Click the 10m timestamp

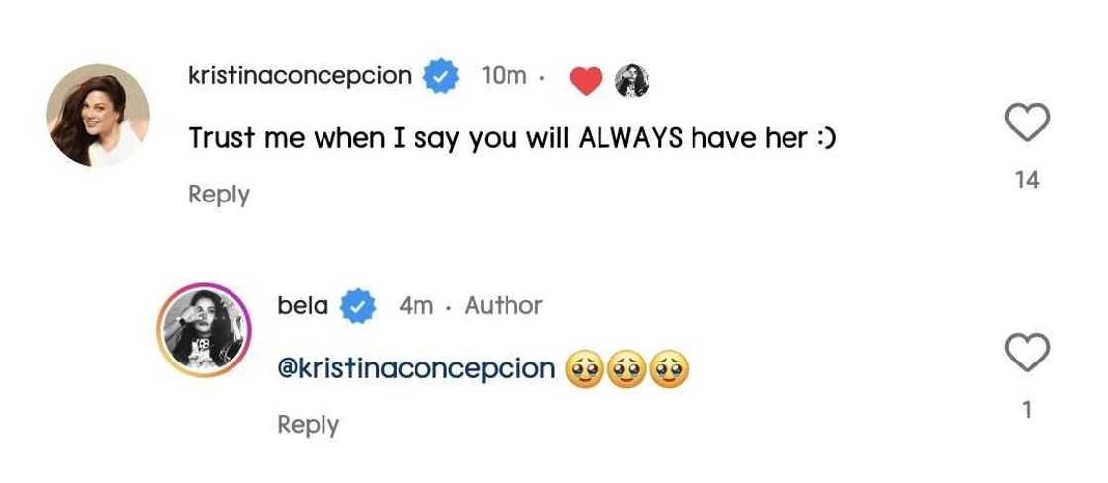(504, 76)
